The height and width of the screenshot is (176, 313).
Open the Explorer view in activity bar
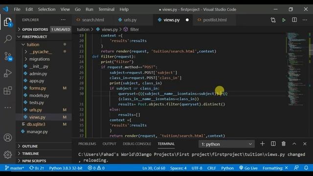pyautogui.click(x=8, y=22)
